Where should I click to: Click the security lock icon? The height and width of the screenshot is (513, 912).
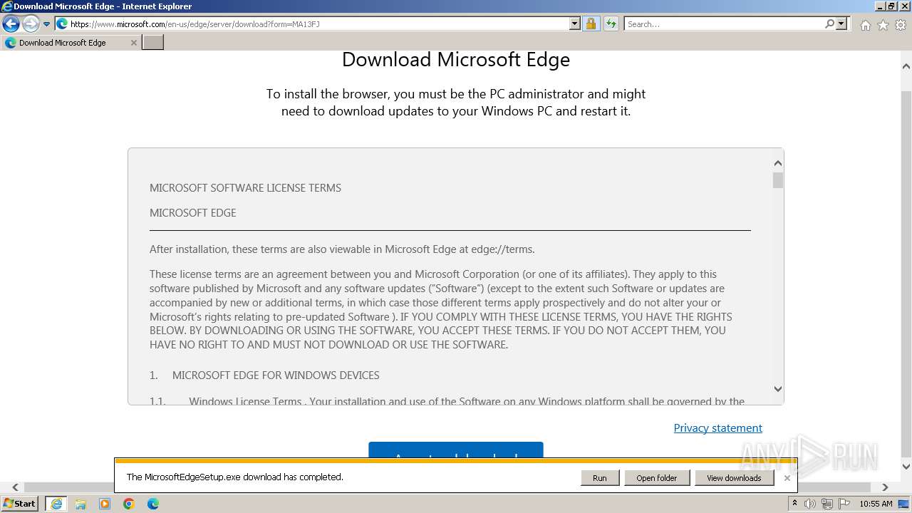[x=591, y=24]
